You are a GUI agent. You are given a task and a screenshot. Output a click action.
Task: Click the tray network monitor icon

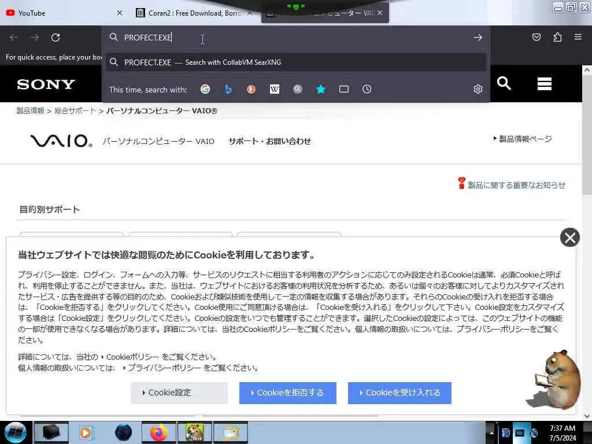point(520,432)
